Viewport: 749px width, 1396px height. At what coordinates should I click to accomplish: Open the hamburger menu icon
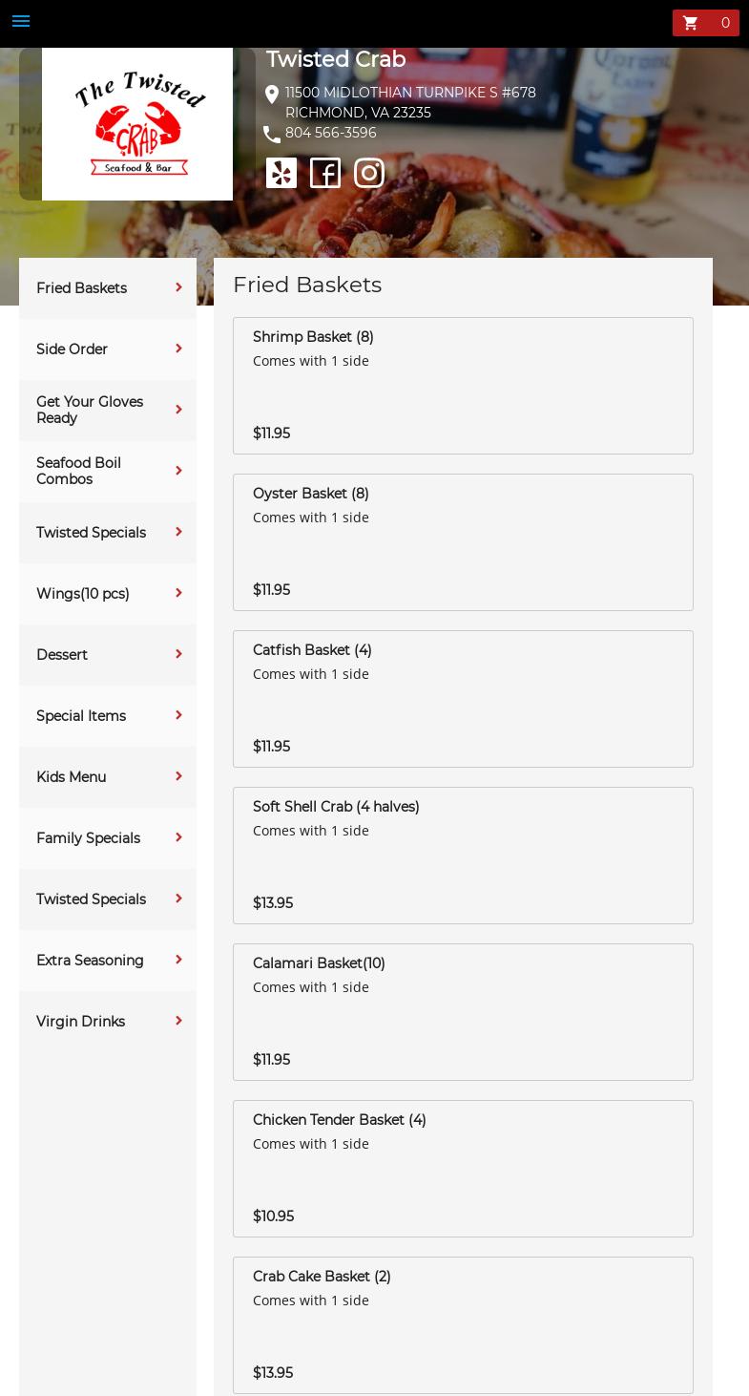pyautogui.click(x=21, y=21)
